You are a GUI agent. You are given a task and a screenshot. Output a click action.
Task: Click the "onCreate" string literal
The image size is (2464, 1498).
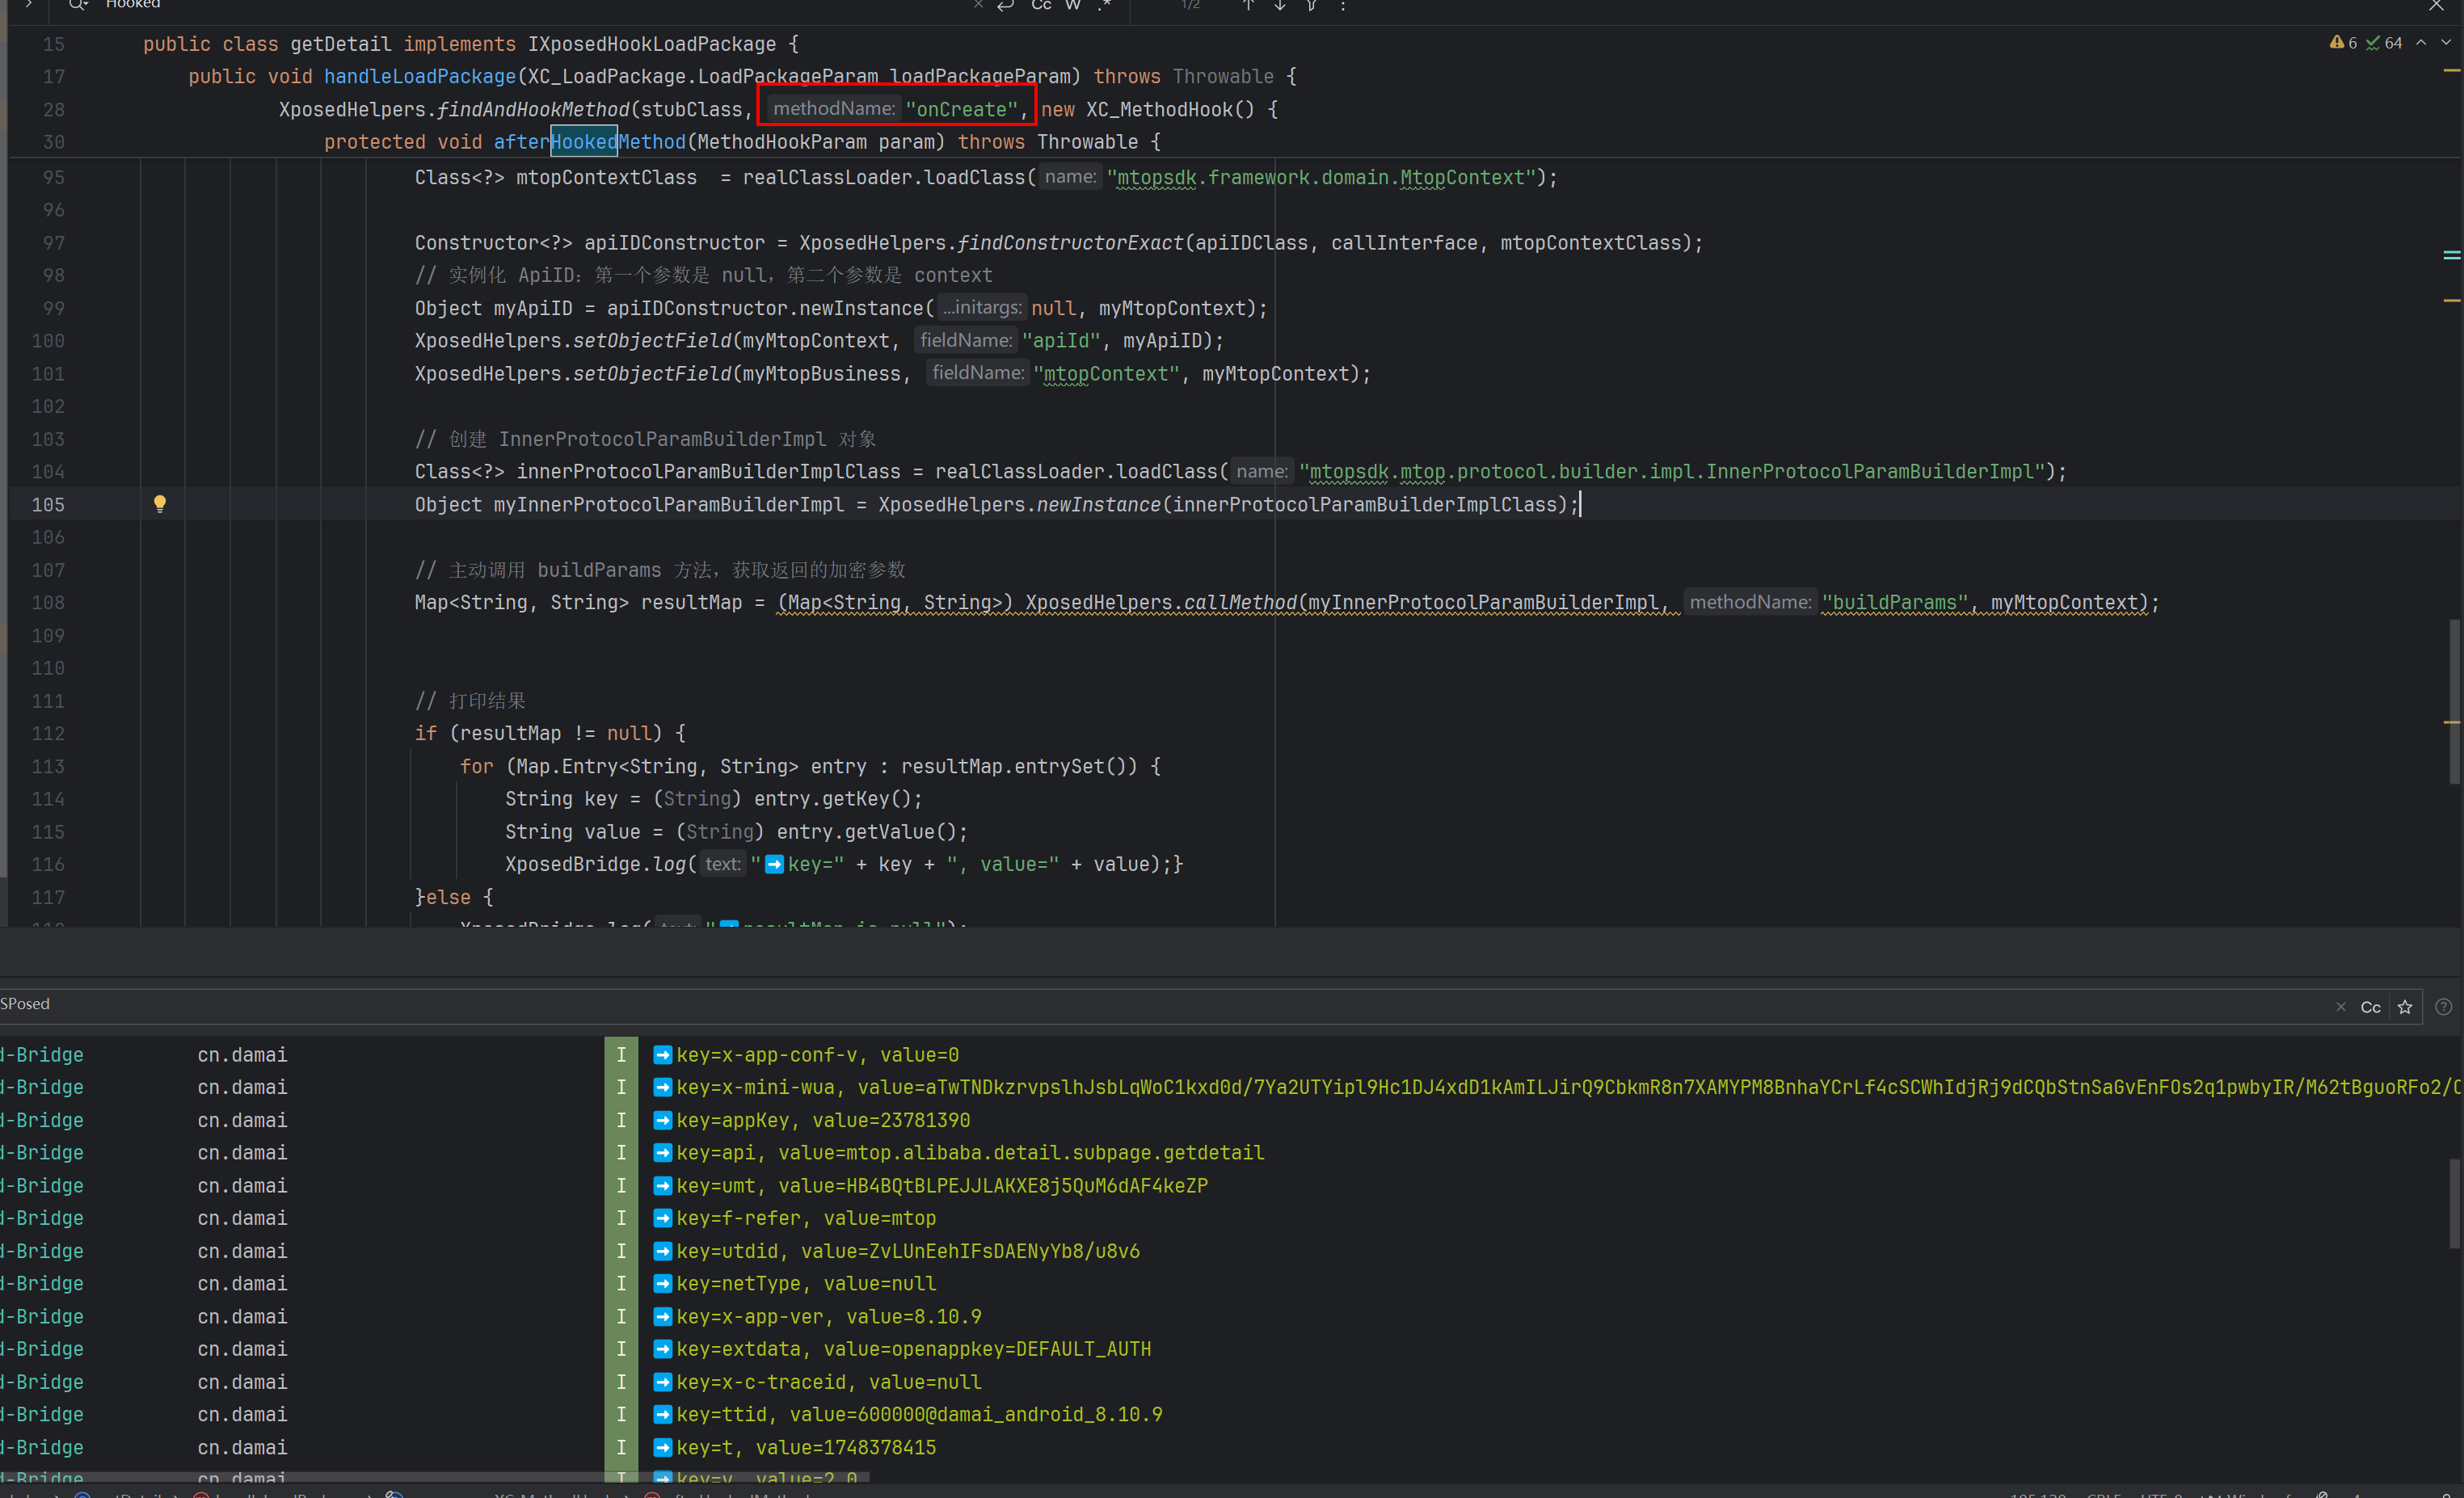click(x=961, y=109)
